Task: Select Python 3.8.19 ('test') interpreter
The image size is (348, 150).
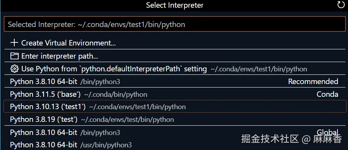Action: [175, 120]
